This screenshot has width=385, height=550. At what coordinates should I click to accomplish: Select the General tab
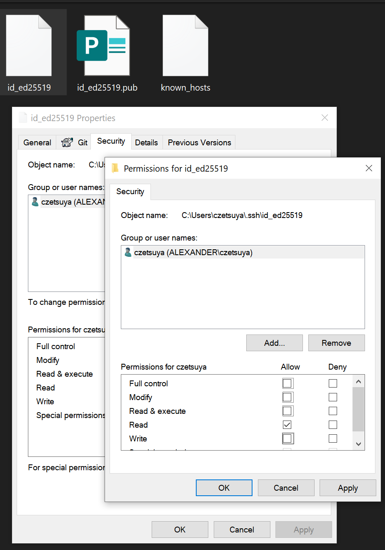[37, 142]
